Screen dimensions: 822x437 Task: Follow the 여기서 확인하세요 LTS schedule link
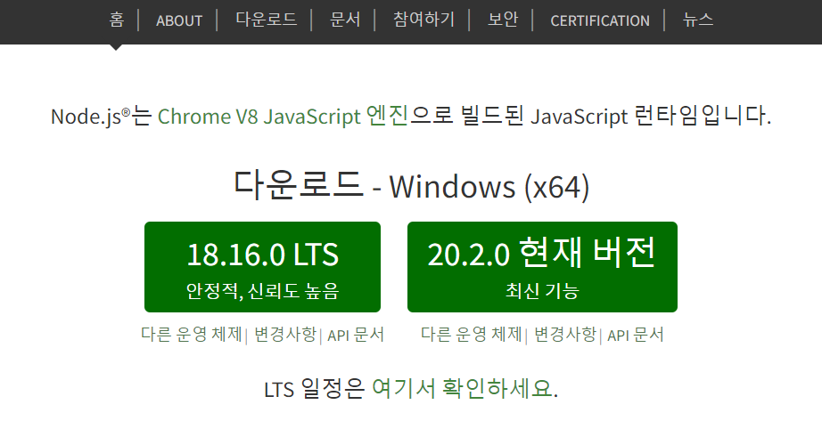click(463, 388)
